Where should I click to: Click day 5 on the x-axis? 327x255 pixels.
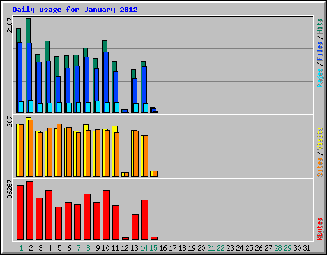tap(59, 248)
